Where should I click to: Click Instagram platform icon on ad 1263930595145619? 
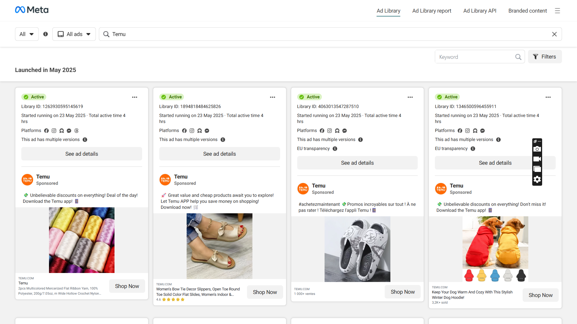[x=54, y=131]
